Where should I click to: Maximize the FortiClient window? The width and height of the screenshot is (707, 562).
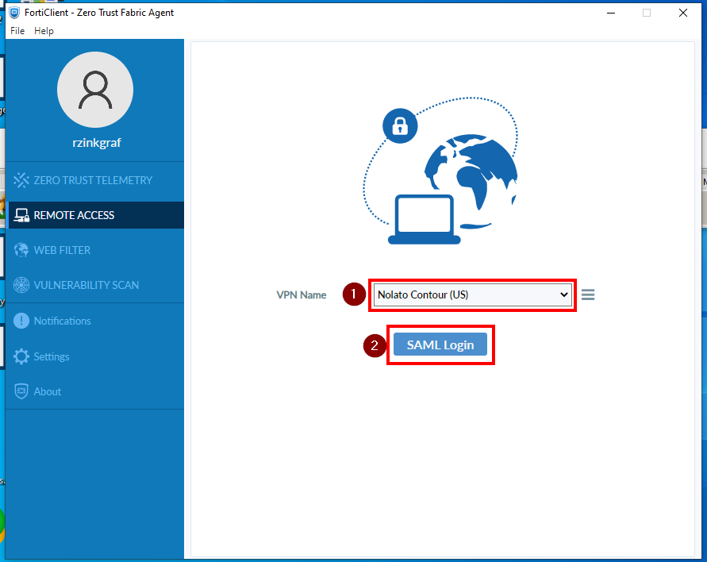tap(647, 13)
